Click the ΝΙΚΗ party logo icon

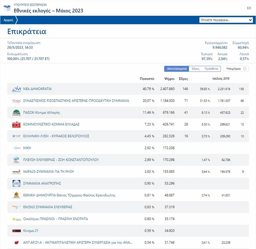[16, 148]
